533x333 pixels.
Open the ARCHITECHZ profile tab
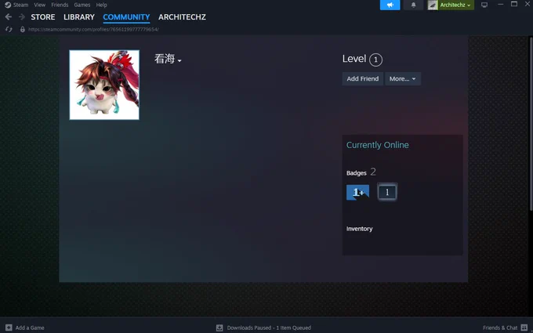click(x=182, y=17)
